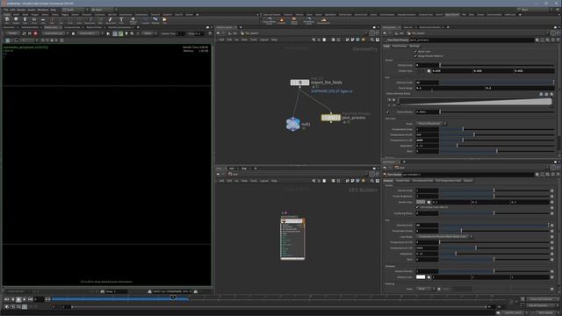
Task: Jump to the first frame
Action: point(7,299)
